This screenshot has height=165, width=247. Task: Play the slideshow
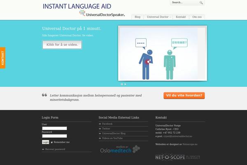pos(126,84)
